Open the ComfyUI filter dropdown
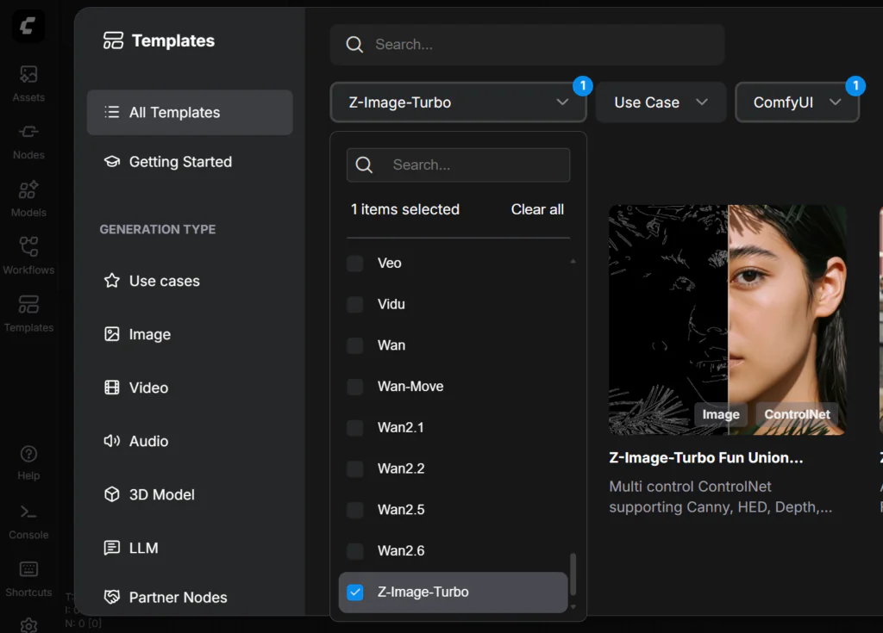 (x=797, y=102)
